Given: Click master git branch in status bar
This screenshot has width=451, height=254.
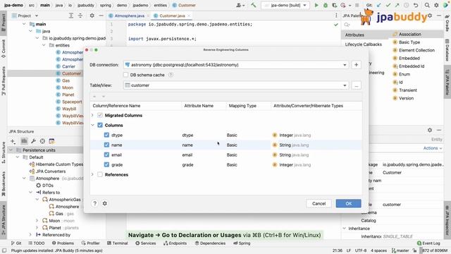Looking at the screenshot, I should pos(400,250).
